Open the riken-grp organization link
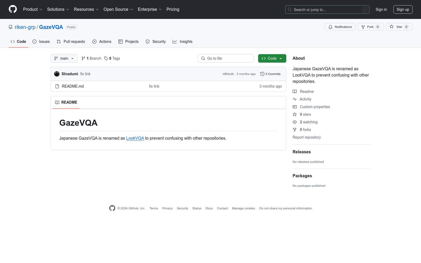Viewport: 421px width, 263px height. [25, 27]
